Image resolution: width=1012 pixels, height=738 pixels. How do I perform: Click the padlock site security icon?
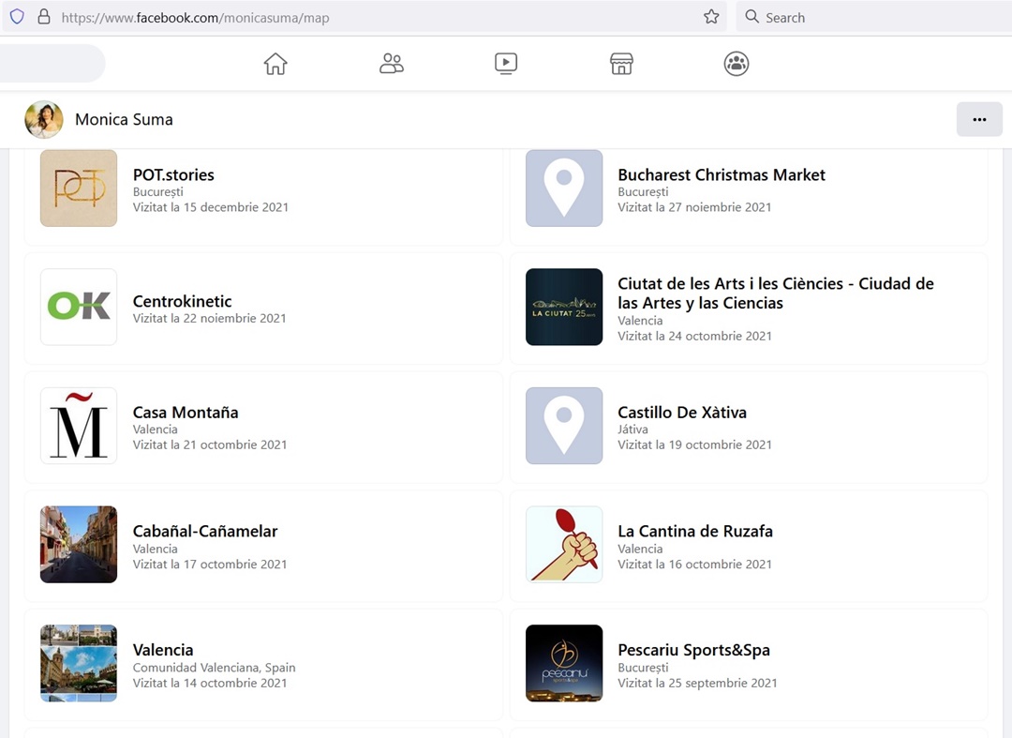click(43, 17)
